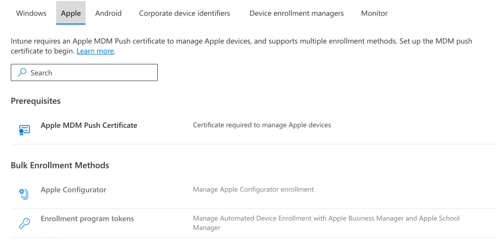Click 'Manage Apple Configurator enrollment' description
The image size is (503, 246).
(x=254, y=189)
